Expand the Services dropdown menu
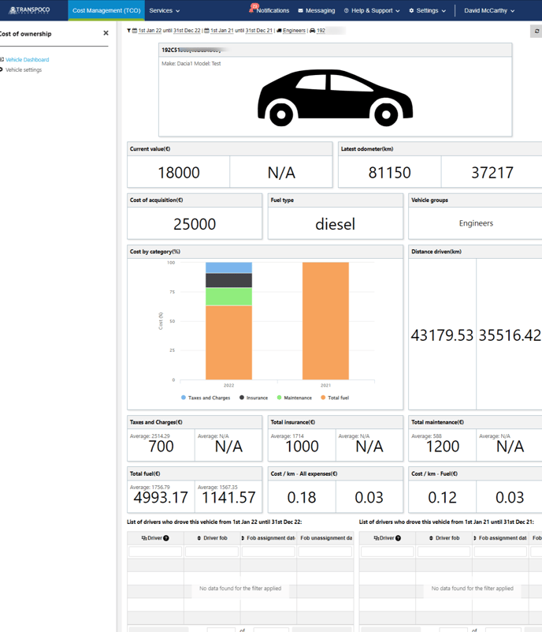542x632 pixels. [164, 10]
